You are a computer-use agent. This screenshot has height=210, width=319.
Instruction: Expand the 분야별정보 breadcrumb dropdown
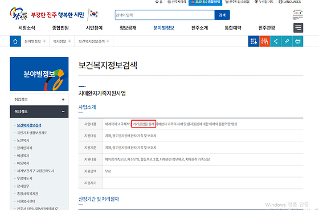35,42
